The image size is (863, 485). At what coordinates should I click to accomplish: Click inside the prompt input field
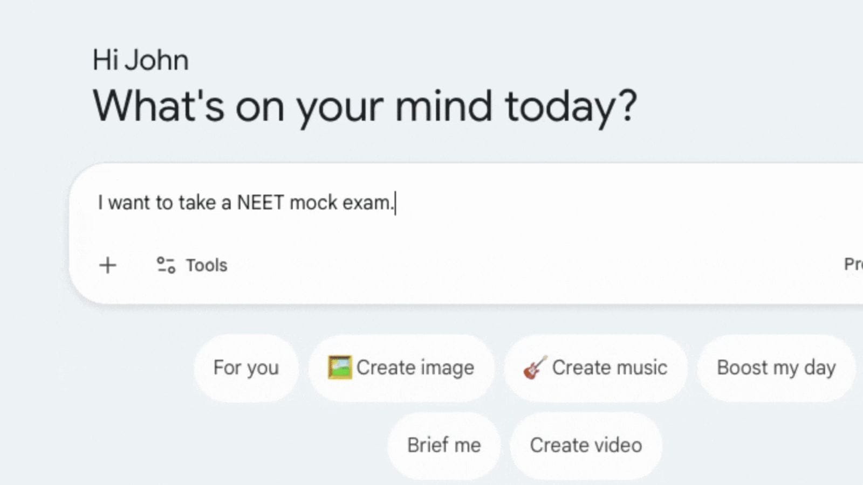432,203
